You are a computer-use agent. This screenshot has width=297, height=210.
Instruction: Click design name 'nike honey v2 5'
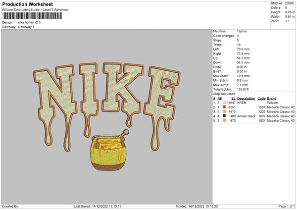click(29, 22)
